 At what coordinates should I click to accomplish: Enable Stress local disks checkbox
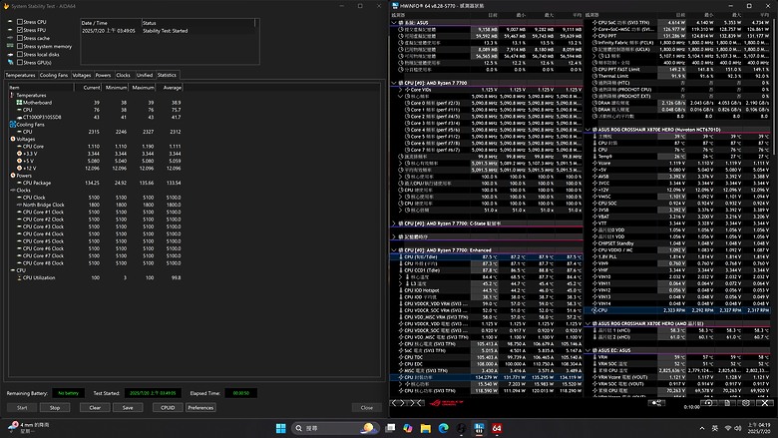point(20,55)
